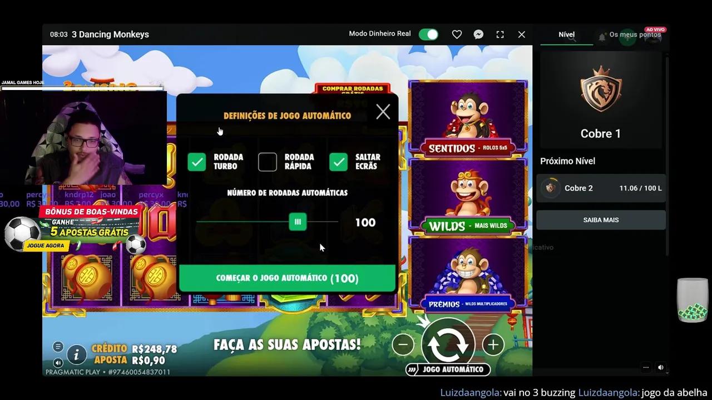The height and width of the screenshot is (400, 712).
Task: Enable the Rodada Rápida checkbox
Action: click(x=268, y=162)
